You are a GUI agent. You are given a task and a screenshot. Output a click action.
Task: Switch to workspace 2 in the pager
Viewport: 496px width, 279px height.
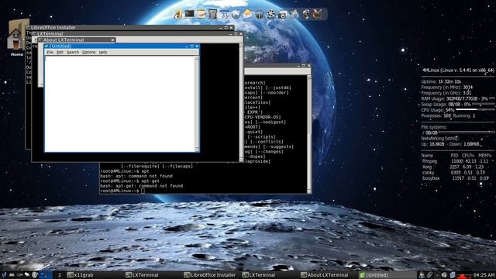click(x=60, y=275)
